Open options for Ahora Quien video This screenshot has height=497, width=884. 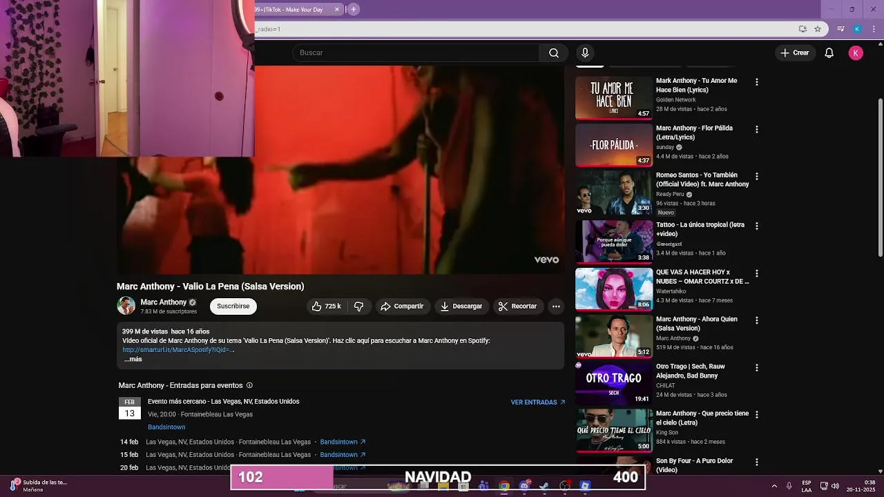[x=757, y=321]
